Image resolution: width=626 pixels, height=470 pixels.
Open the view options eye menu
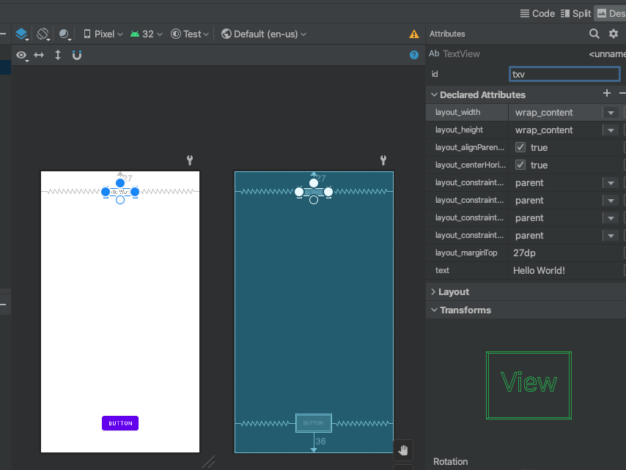[x=22, y=55]
